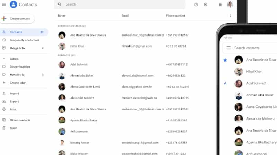277x155 pixels.
Task: Open list options three-dot menu
Action: (230, 15)
